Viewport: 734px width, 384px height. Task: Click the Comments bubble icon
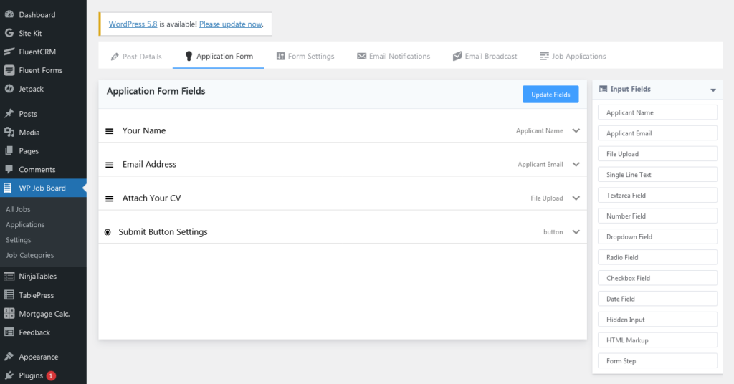click(x=9, y=169)
